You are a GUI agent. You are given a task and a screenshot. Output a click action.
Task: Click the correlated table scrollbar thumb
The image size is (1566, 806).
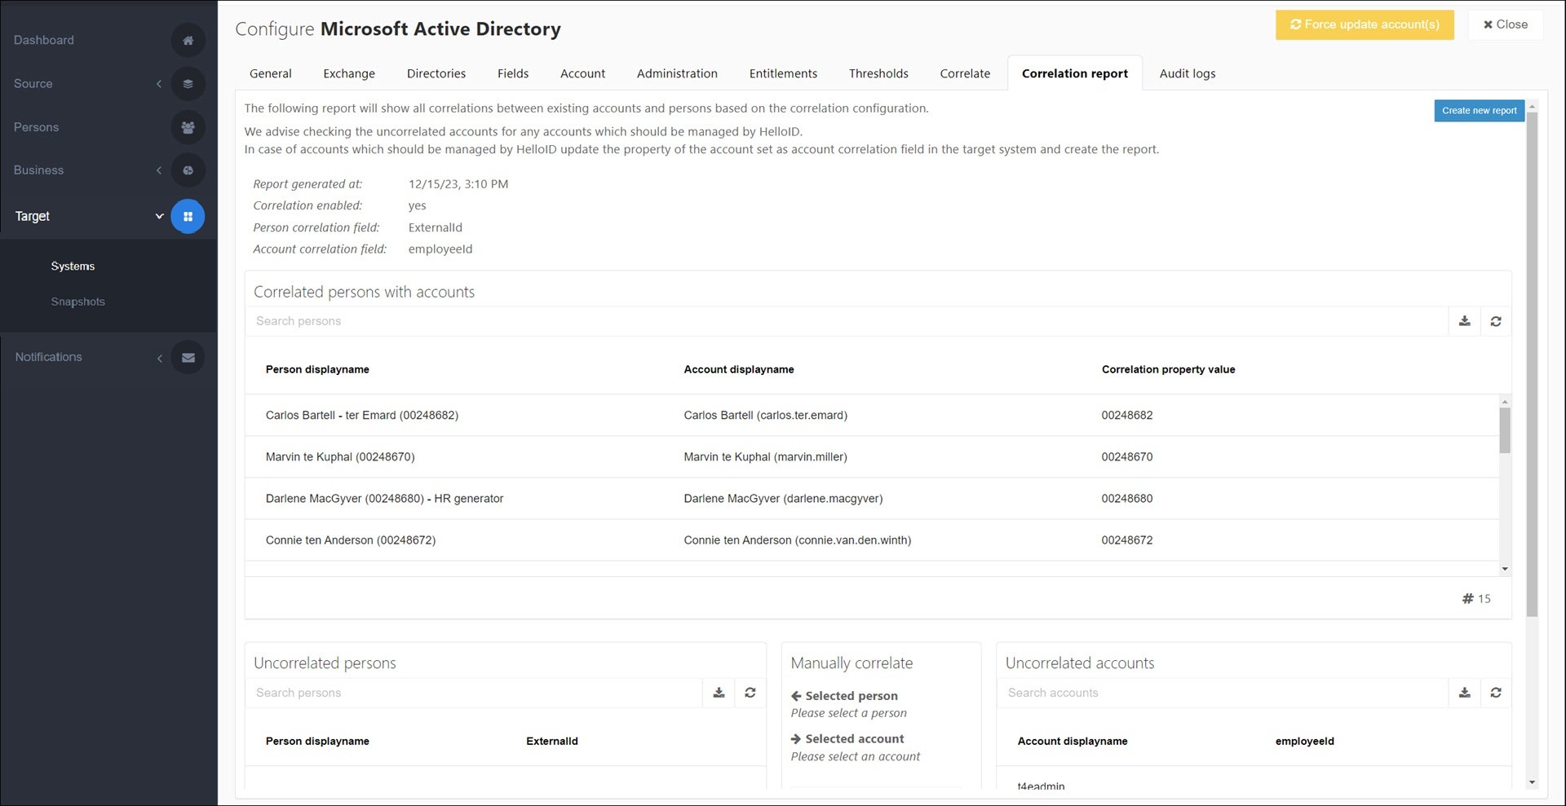click(x=1505, y=430)
